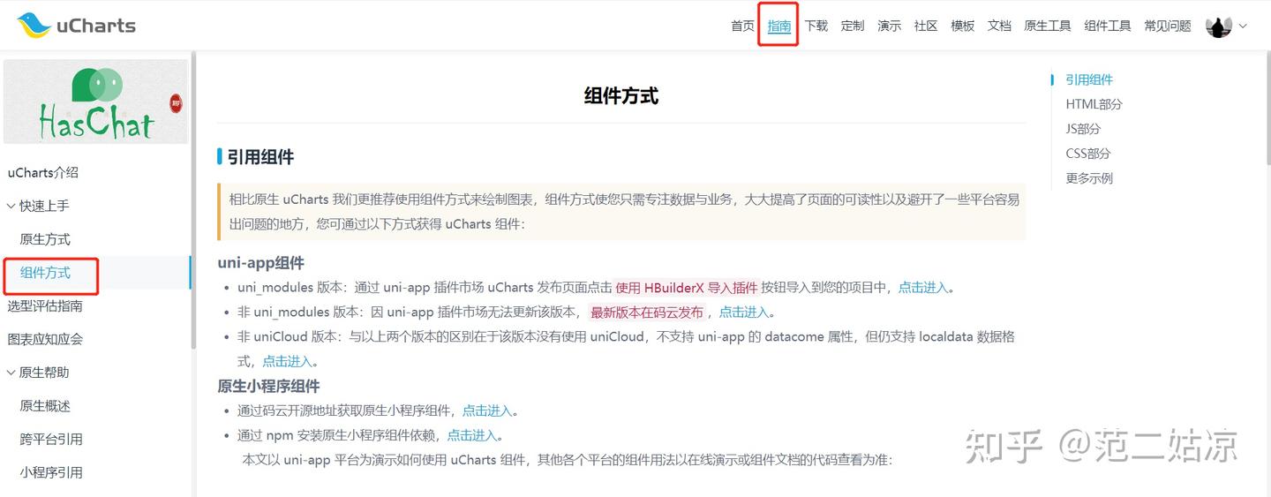Screen dimensions: 1271x497
Task: Click the 组件方式 page title
Action: (x=621, y=95)
